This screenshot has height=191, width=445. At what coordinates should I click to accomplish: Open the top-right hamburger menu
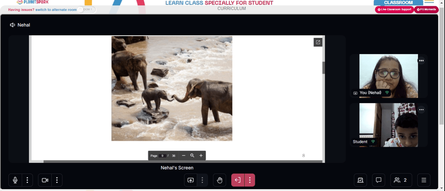pos(429,2)
